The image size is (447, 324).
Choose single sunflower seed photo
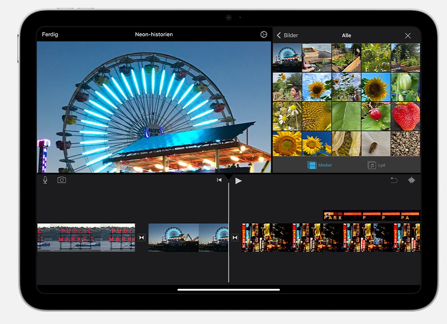click(x=376, y=143)
